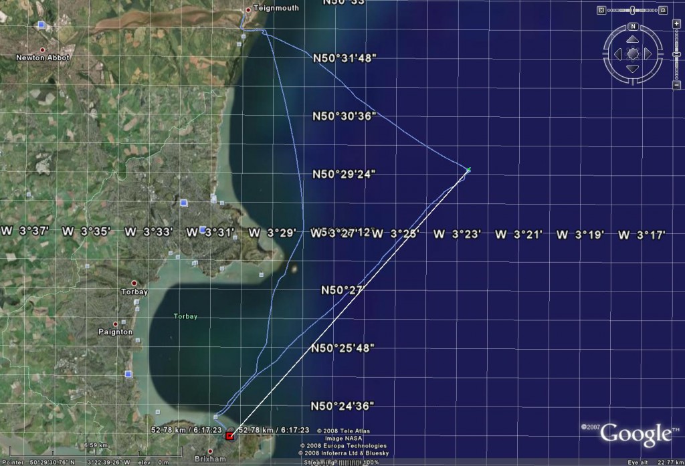
Task: Click the Streaming 100% progress indicator
Action: (342, 462)
